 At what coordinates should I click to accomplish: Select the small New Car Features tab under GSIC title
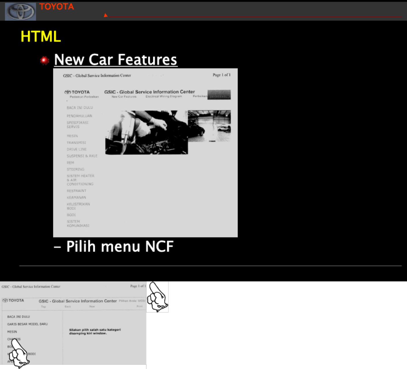[124, 97]
